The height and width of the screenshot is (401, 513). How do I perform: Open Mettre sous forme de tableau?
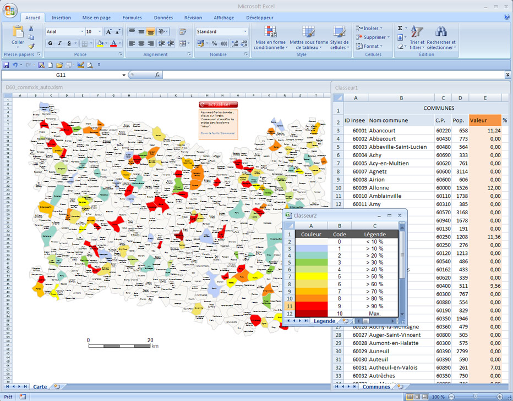coord(309,38)
